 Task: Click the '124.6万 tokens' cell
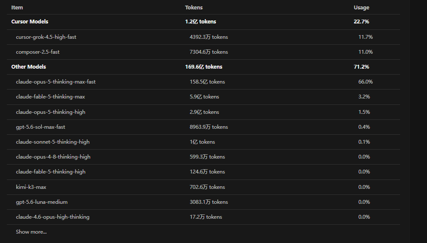click(207, 172)
